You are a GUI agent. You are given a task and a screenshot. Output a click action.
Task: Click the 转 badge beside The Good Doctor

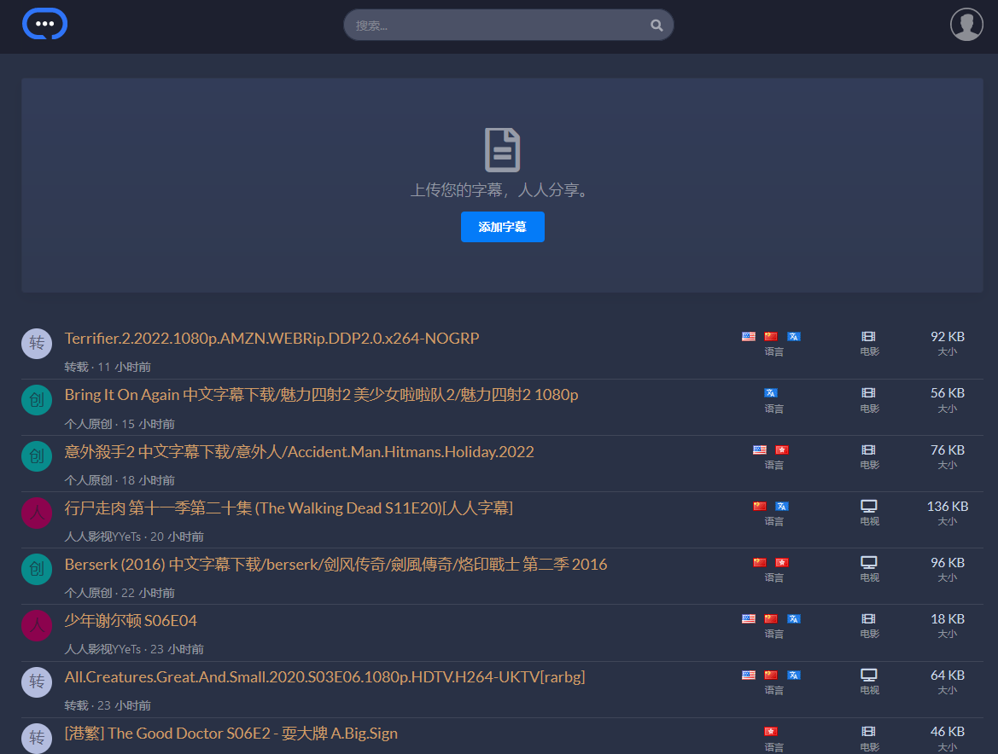pyautogui.click(x=37, y=738)
